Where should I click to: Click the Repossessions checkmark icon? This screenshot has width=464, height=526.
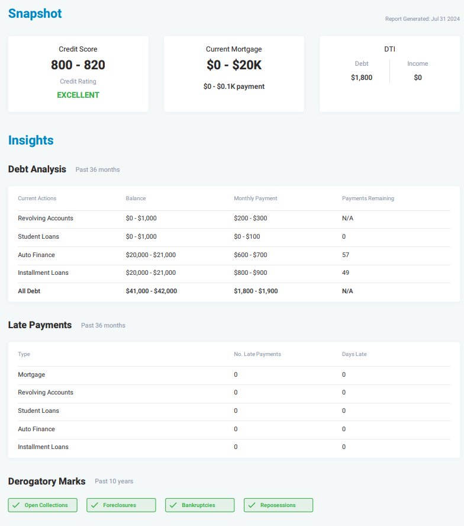pyautogui.click(x=252, y=505)
